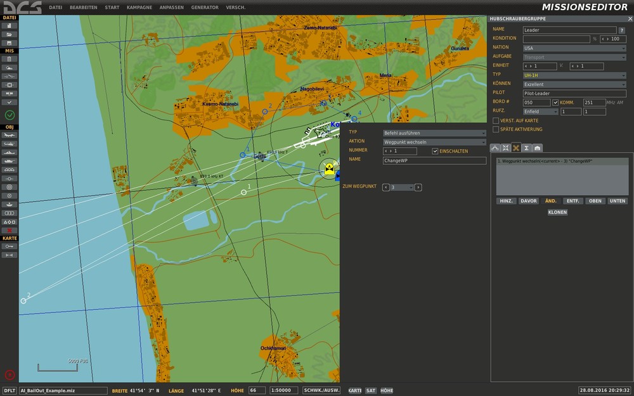Select the airplane group tool in OBJ section

pos(10,135)
